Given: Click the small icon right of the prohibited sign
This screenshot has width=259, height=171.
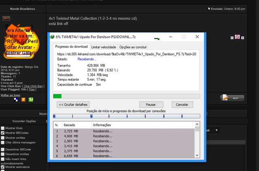Looking at the screenshot, I should coord(242,38).
